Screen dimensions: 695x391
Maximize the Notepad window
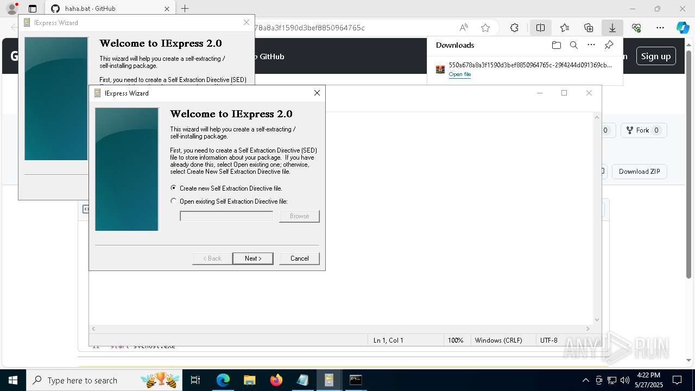click(564, 93)
